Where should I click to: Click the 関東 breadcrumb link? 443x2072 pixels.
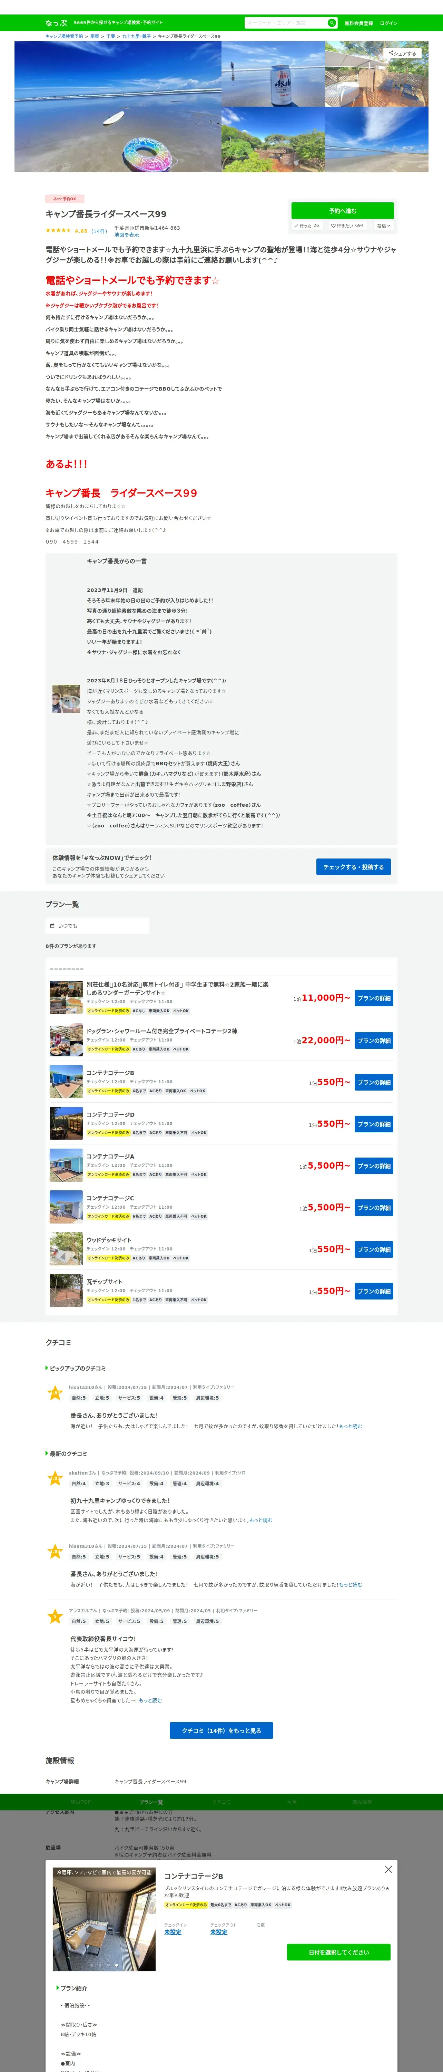click(x=95, y=36)
